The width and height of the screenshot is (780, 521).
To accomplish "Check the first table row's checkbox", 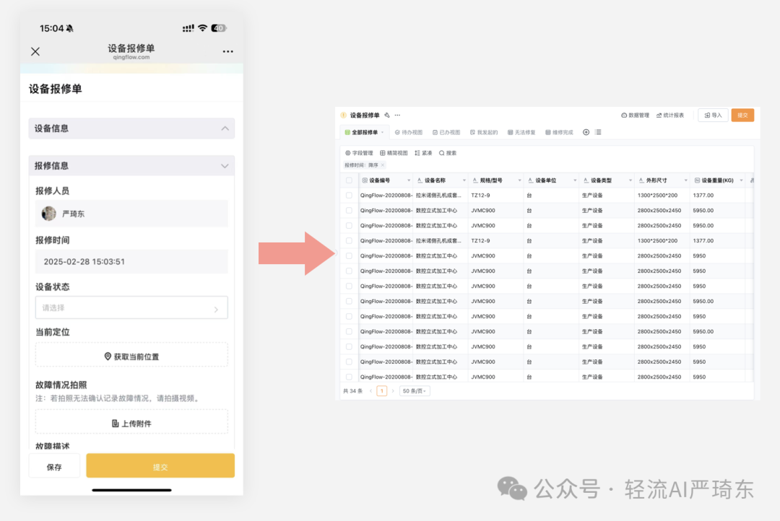I will coord(349,196).
